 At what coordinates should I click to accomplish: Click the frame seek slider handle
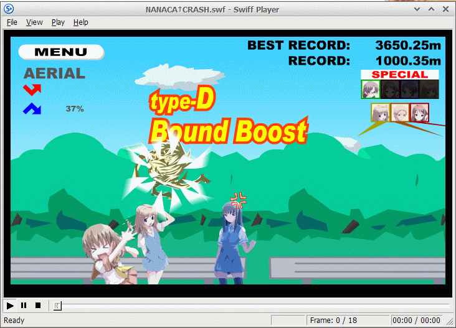[57, 306]
